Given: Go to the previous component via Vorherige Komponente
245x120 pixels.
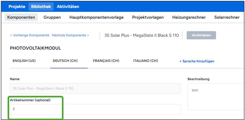Looking at the screenshot, I should 30,35.
